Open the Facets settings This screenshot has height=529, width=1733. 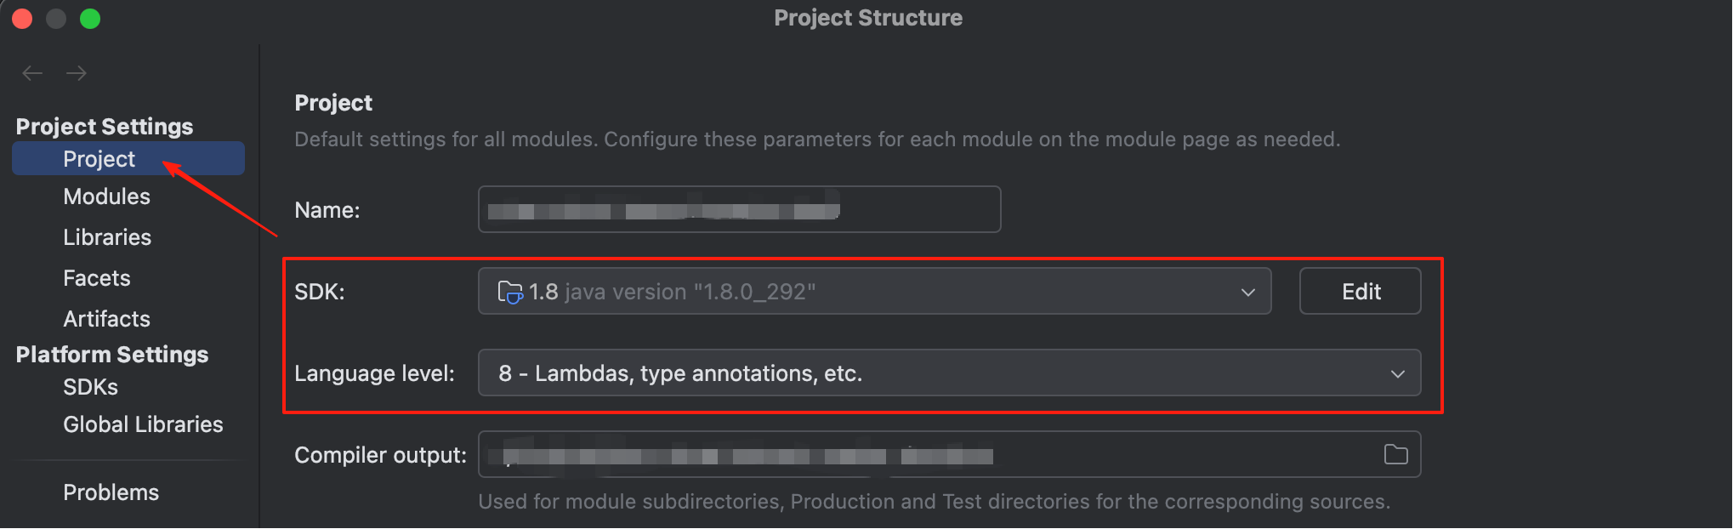click(97, 278)
